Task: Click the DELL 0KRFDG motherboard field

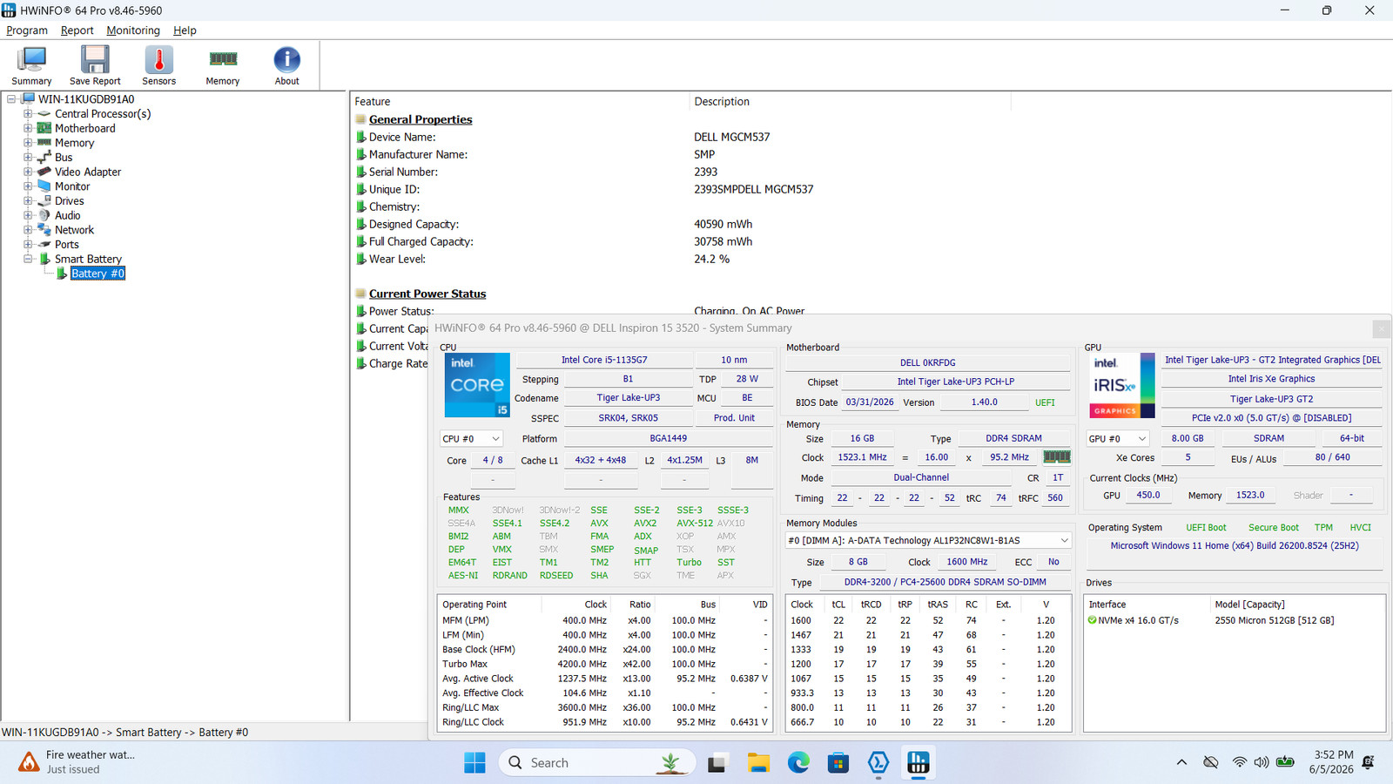Action: (928, 362)
